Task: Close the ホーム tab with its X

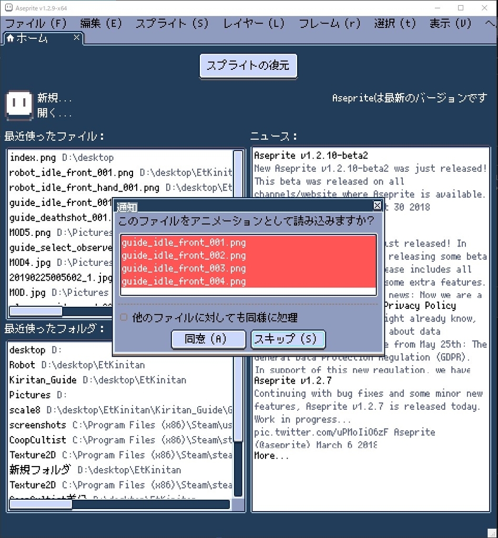Action: pyautogui.click(x=77, y=37)
